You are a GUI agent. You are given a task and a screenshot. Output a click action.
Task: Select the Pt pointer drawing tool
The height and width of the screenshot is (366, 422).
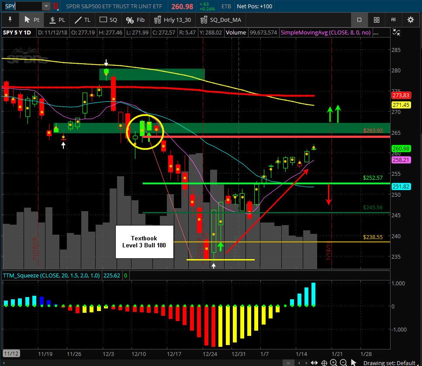tap(31, 20)
